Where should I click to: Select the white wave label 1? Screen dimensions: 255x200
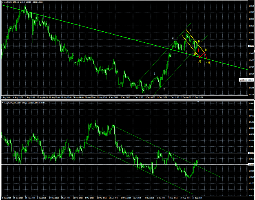point(155,74)
